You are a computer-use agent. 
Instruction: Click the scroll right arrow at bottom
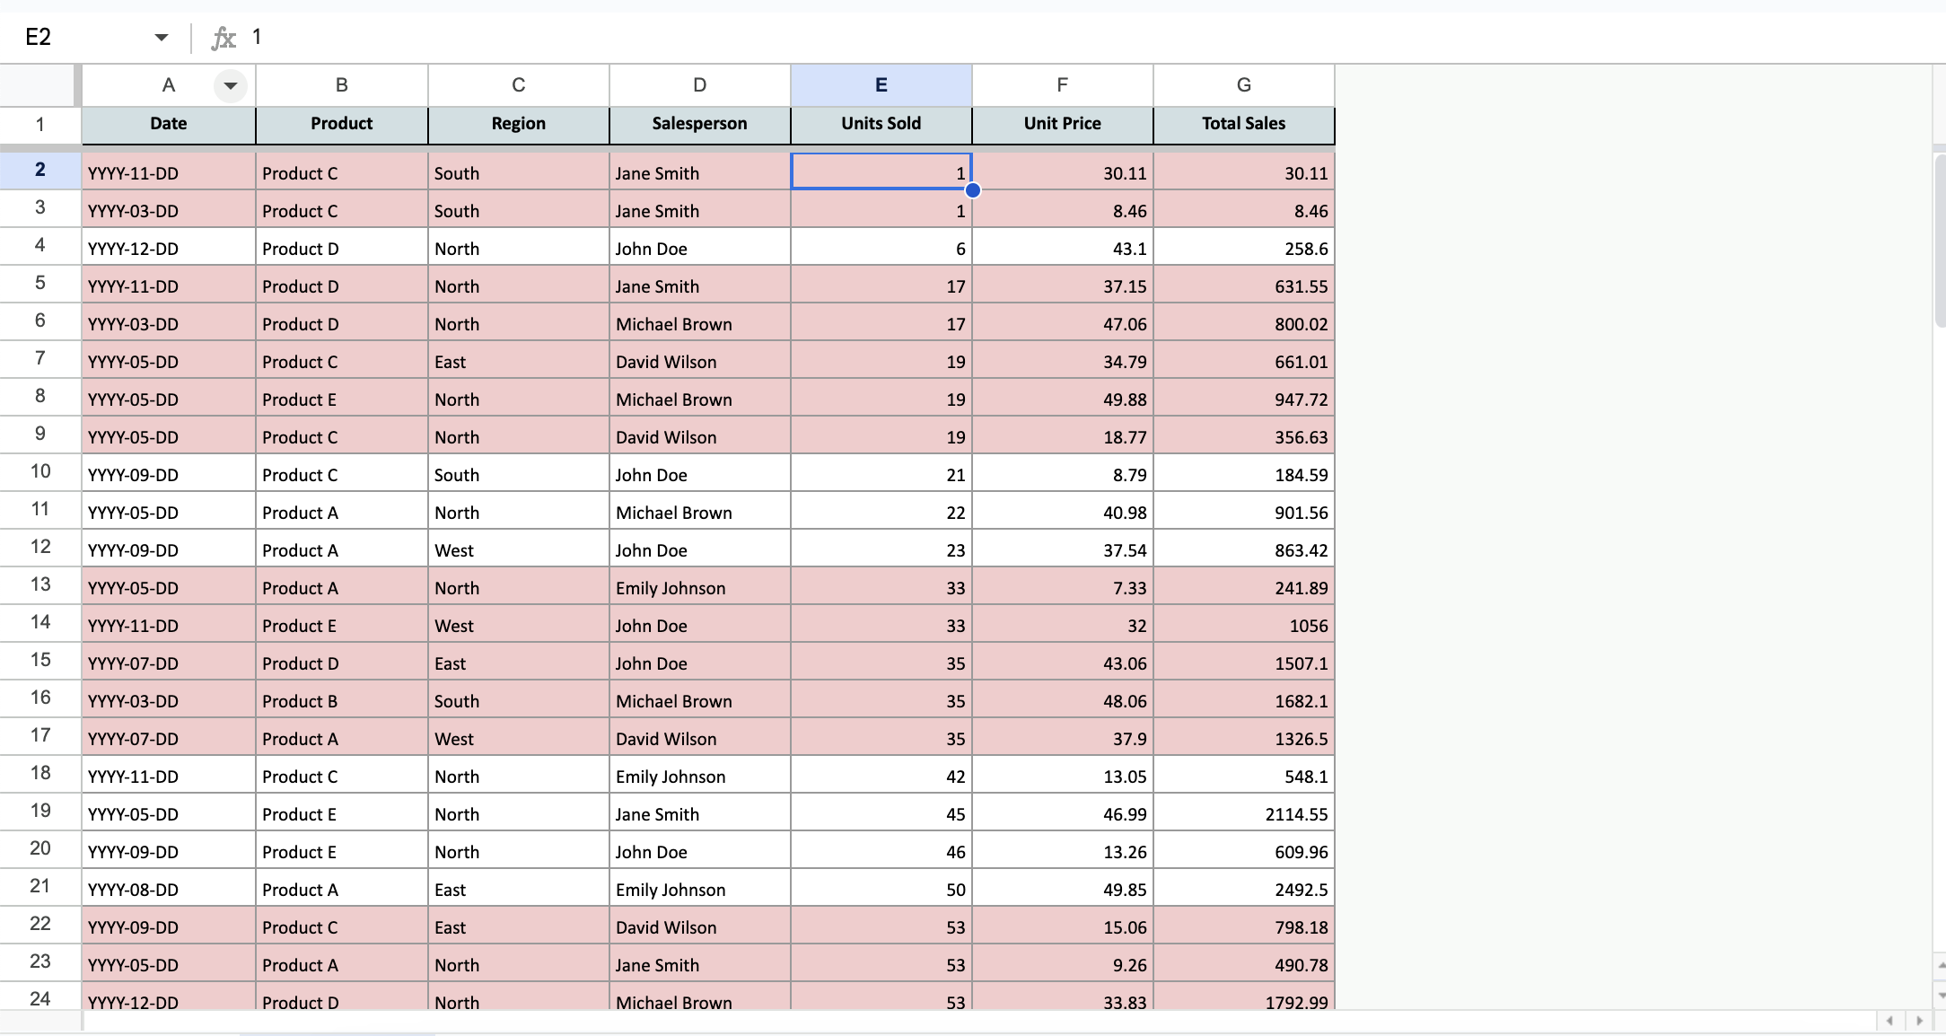[1920, 1021]
